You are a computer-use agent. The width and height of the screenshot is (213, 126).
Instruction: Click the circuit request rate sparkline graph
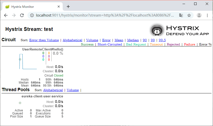(x=28, y=61)
